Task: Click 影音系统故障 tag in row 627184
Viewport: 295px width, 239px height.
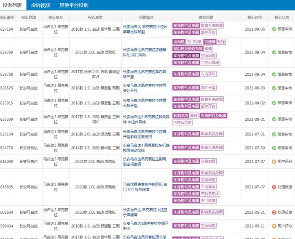Action: click(x=198, y=26)
